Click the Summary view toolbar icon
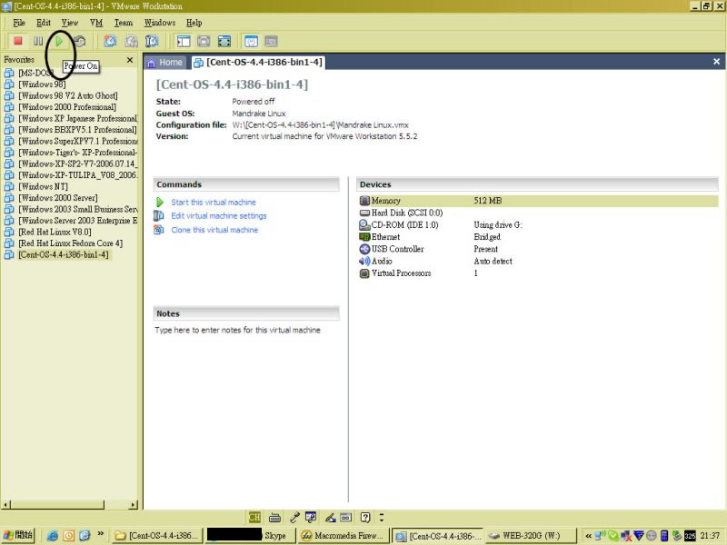The width and height of the screenshot is (727, 545). (x=251, y=41)
